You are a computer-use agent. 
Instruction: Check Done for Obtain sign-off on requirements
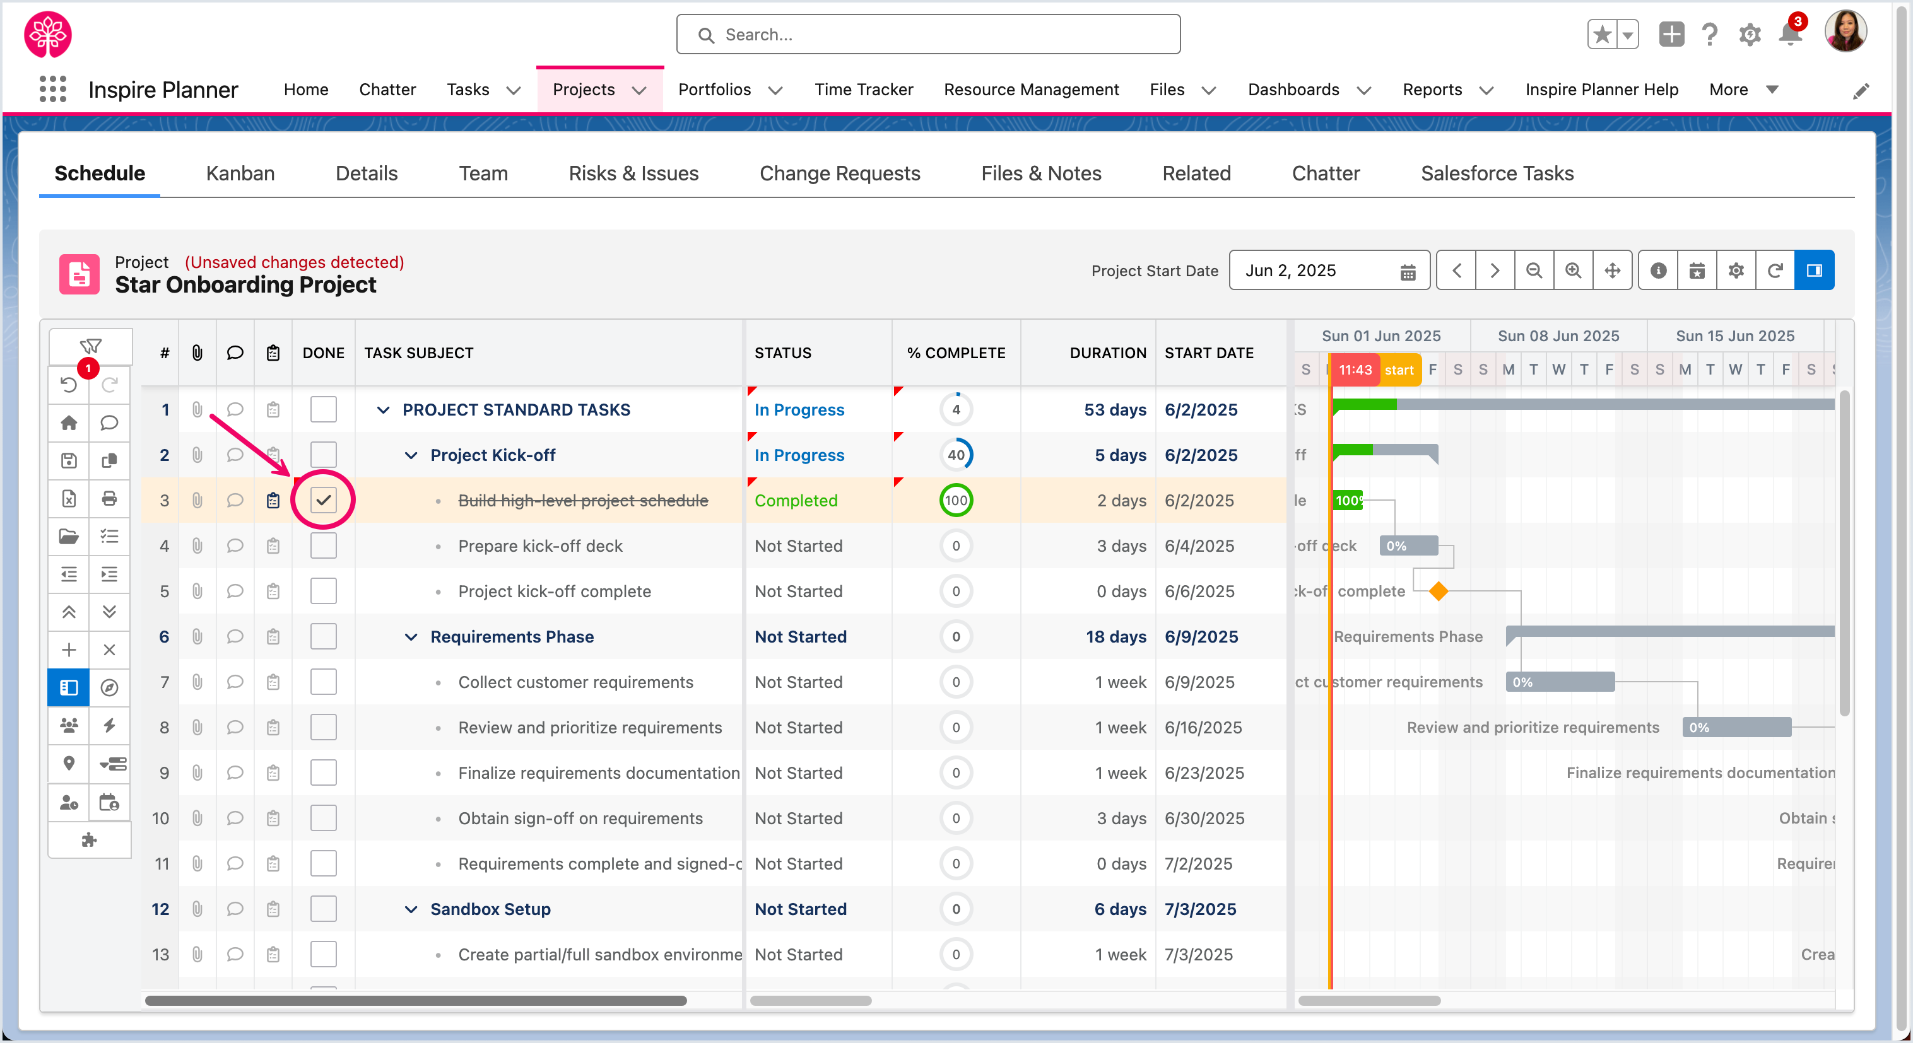[x=324, y=818]
